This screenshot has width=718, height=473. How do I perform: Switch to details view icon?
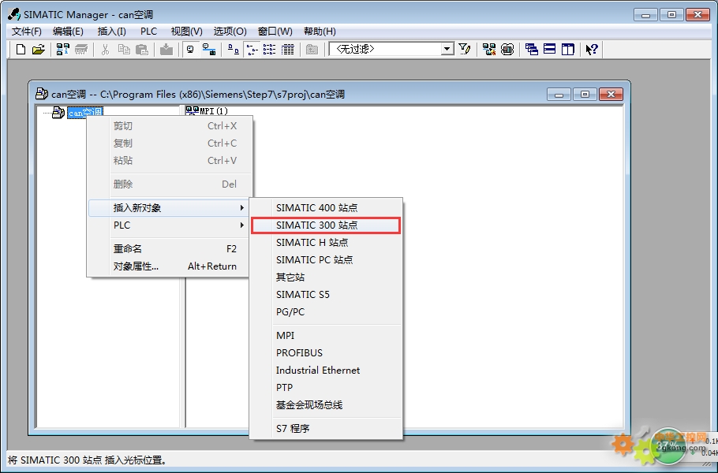tap(287, 50)
